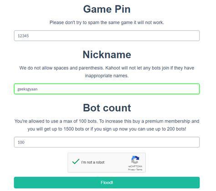216x191 pixels.
Task: Click the "I'm not a robot" label
Action: tap(93, 162)
